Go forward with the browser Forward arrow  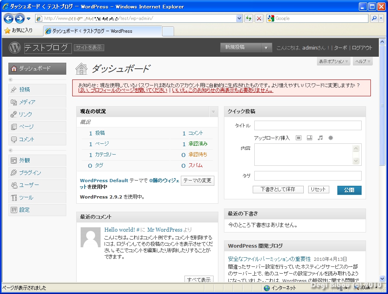click(x=20, y=18)
